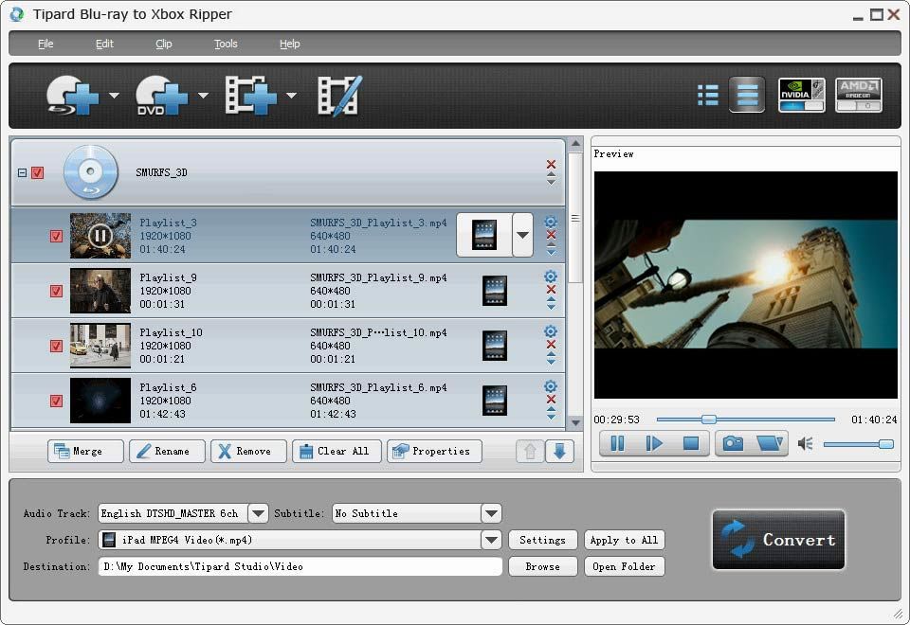This screenshot has height=625, width=910.
Task: Expand Playlist_3 output profile dropdown
Action: pyautogui.click(x=522, y=235)
